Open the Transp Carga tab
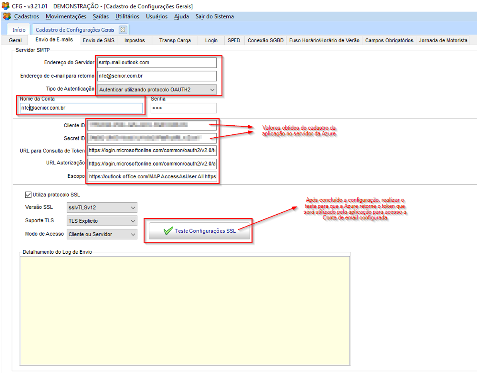 [175, 40]
